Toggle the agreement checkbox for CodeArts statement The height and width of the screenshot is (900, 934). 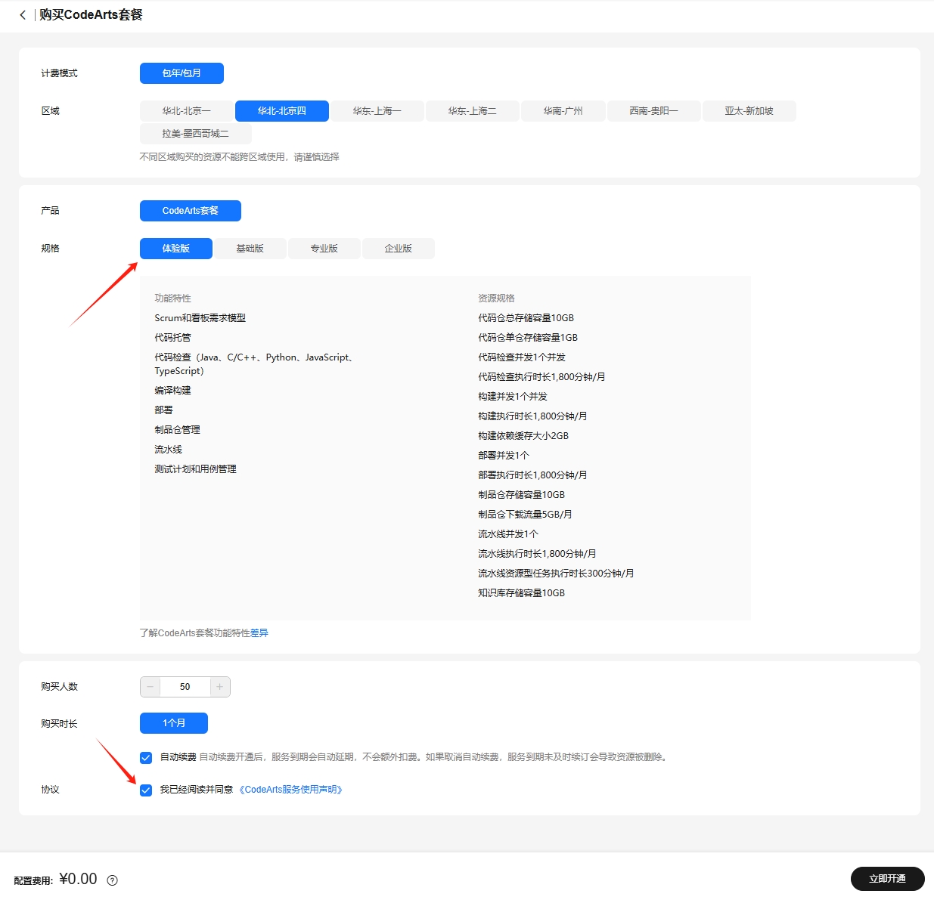click(146, 790)
